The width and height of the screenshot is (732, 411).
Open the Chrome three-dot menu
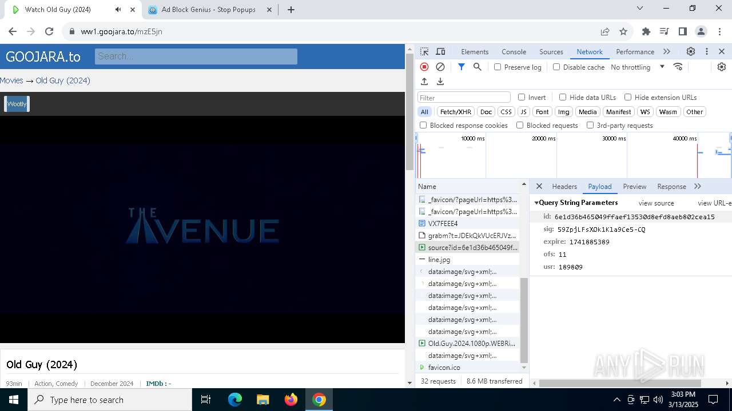click(719, 31)
